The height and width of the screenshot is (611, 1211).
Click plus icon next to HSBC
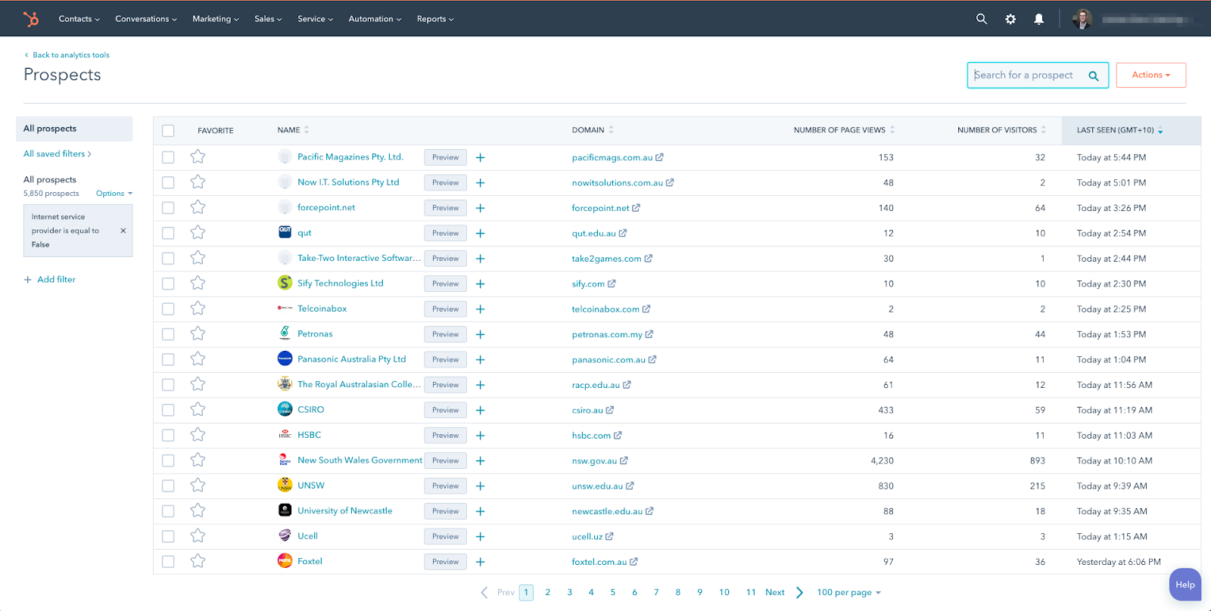(480, 436)
